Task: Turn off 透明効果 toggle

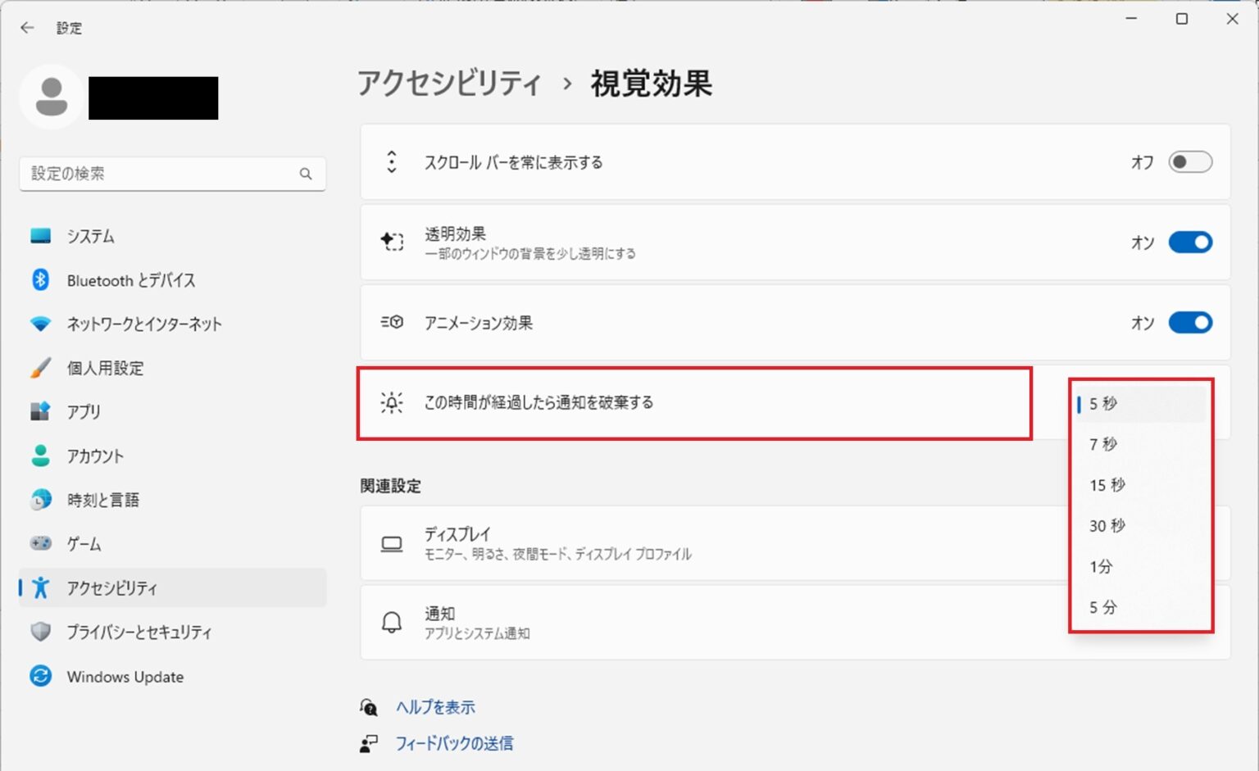Action: [x=1189, y=243]
